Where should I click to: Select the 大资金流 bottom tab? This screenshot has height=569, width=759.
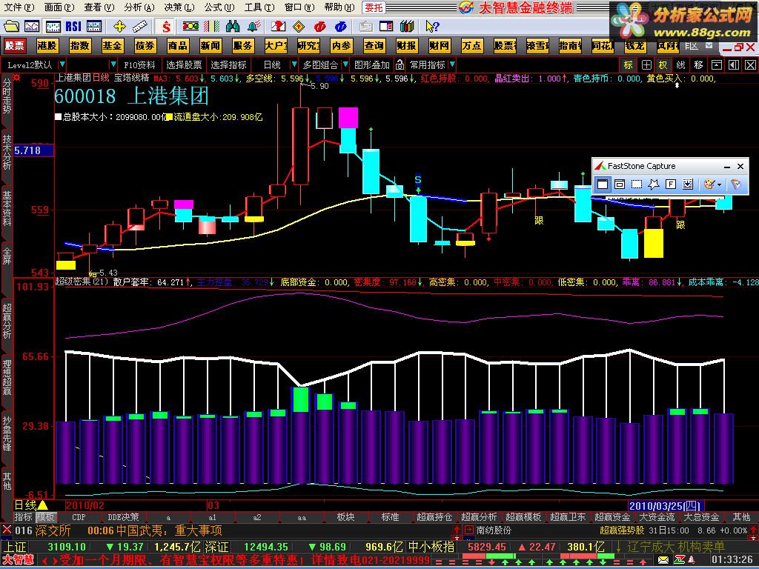tap(657, 517)
